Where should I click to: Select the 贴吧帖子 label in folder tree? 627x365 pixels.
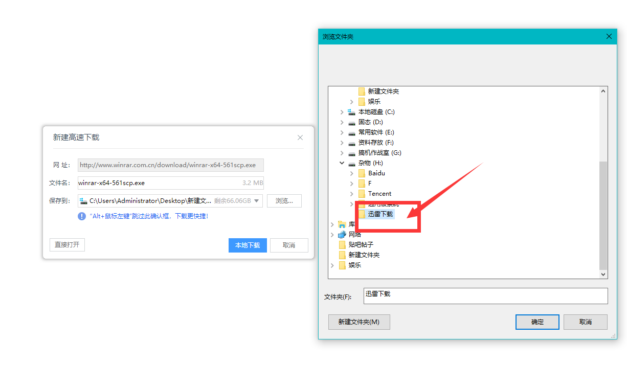click(x=361, y=245)
